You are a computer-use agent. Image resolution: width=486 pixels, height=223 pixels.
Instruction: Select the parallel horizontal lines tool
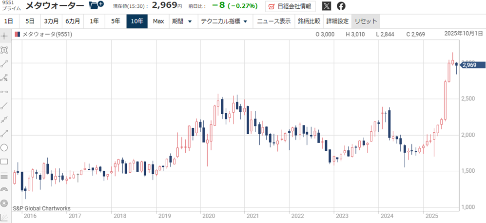pos(4,176)
